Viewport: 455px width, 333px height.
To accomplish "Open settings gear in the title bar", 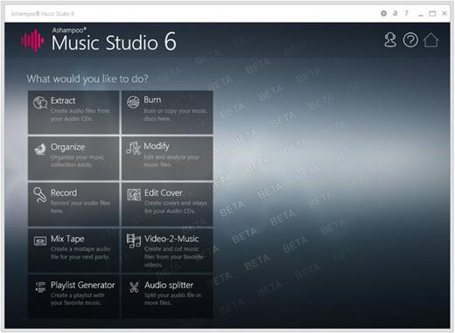I will (x=384, y=13).
